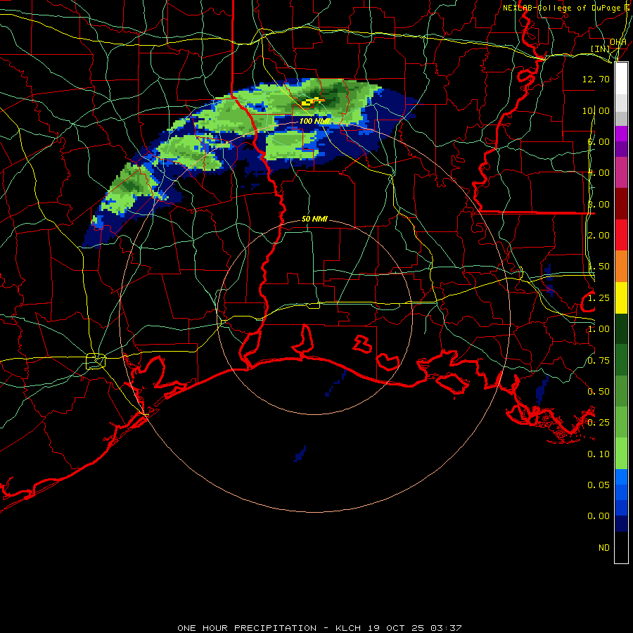Click the 50 NMI range ring label
This screenshot has width=633, height=633.
[x=314, y=219]
